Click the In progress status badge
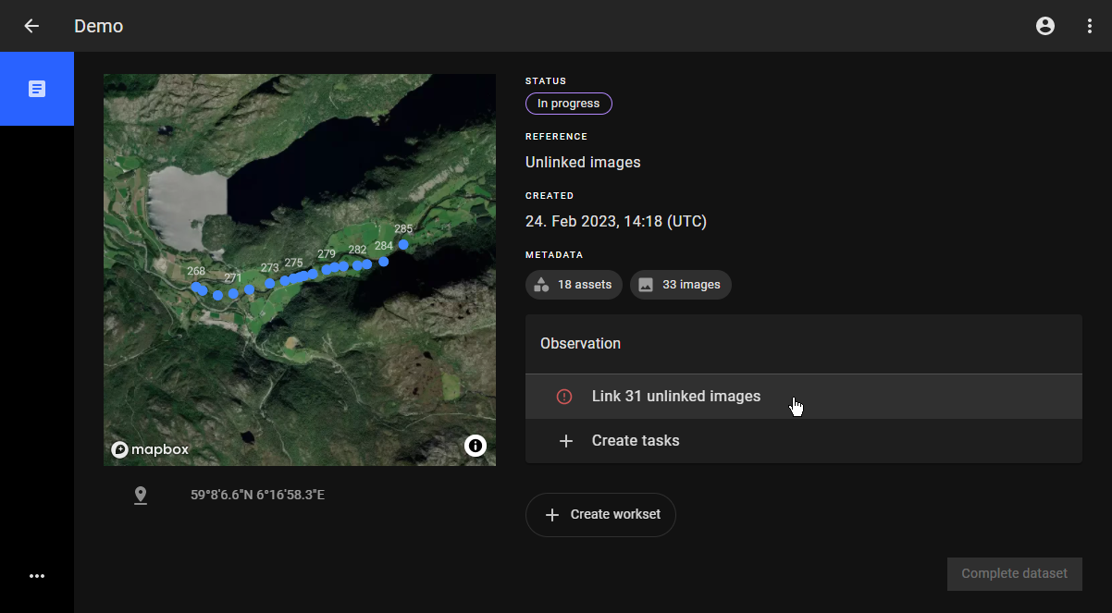Image resolution: width=1112 pixels, height=613 pixels. [568, 104]
